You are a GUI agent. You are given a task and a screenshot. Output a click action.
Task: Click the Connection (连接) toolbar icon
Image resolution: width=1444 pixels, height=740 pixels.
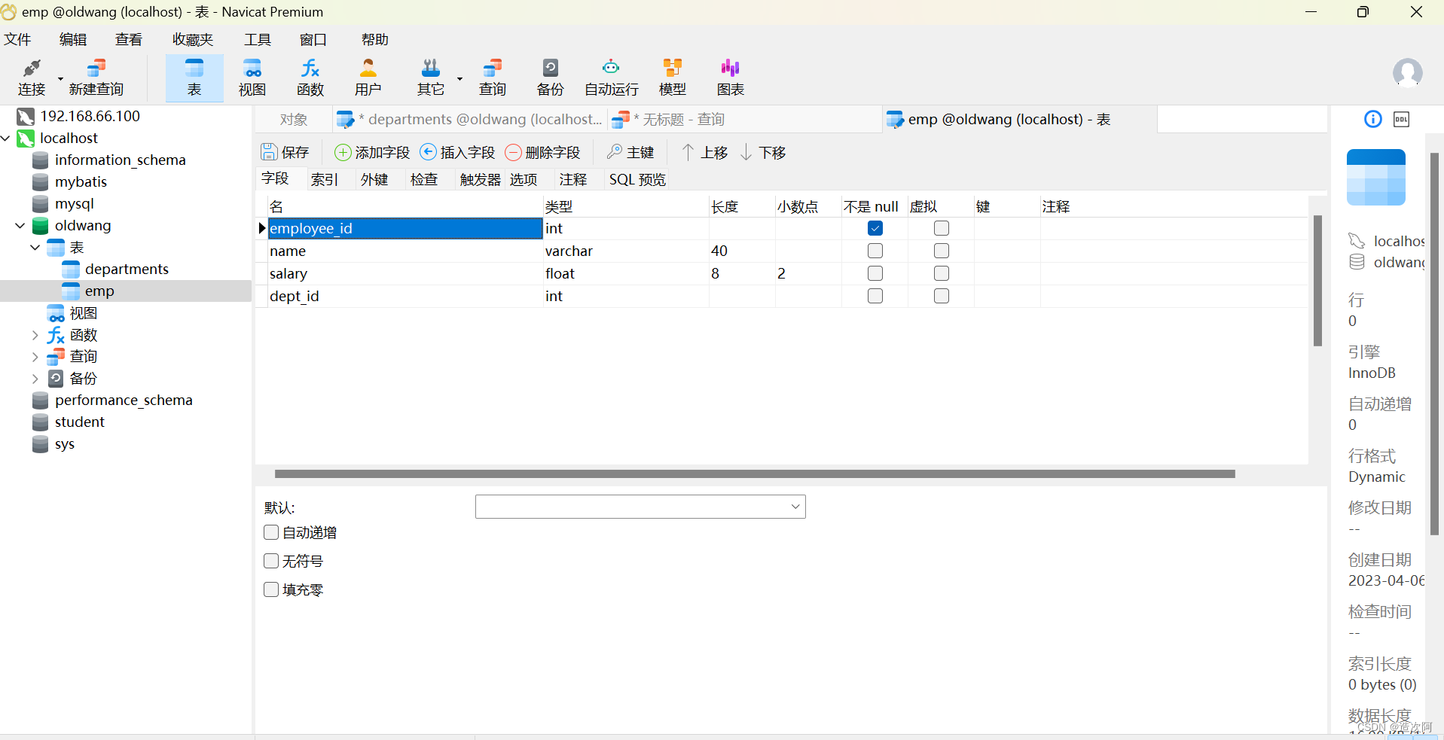pos(32,78)
